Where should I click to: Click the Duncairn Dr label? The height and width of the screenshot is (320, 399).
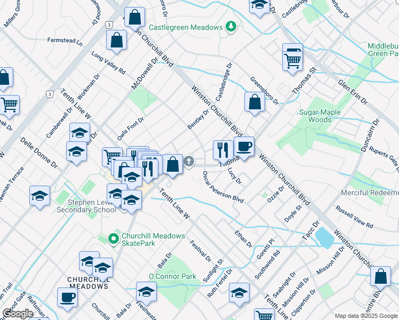[370, 135]
